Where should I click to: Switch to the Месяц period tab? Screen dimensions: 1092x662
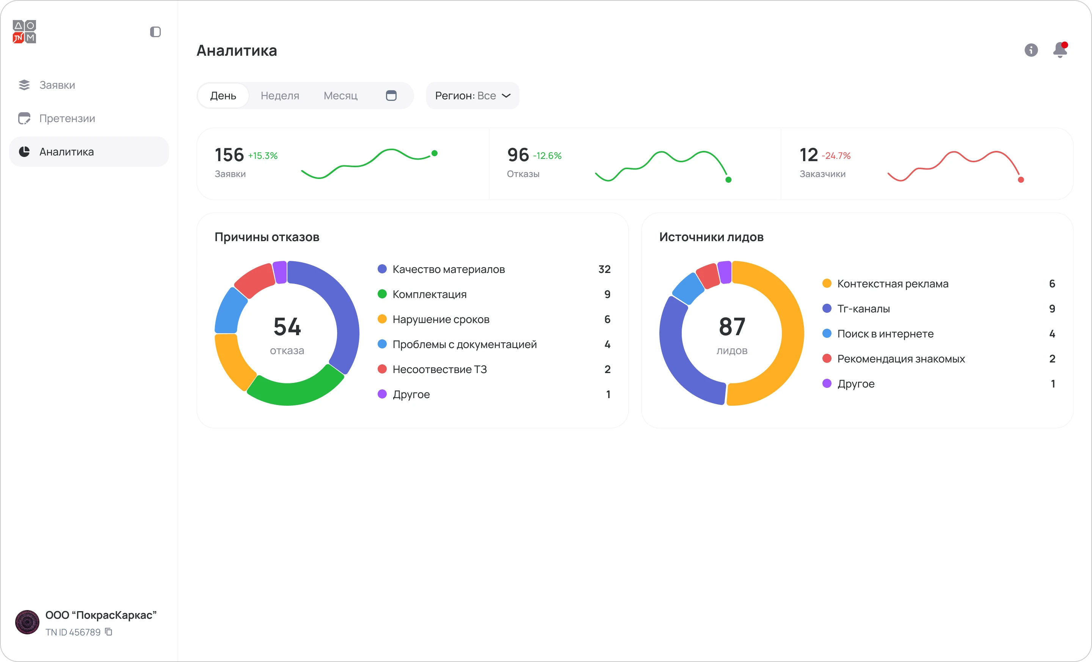[x=340, y=95]
